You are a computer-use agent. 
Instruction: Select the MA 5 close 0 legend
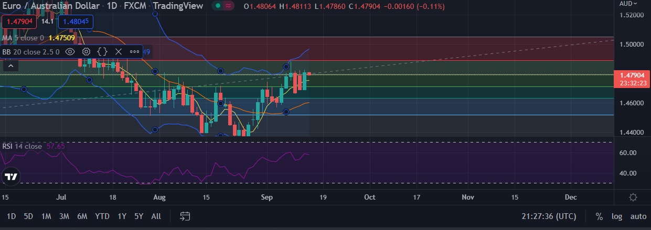(x=23, y=38)
